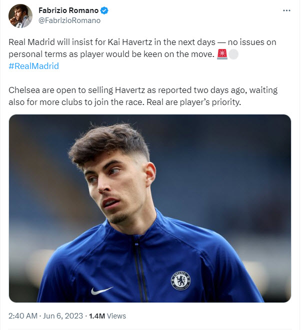Open Fabrizio Romano's profile avatar
301x330 pixels.
point(20,15)
